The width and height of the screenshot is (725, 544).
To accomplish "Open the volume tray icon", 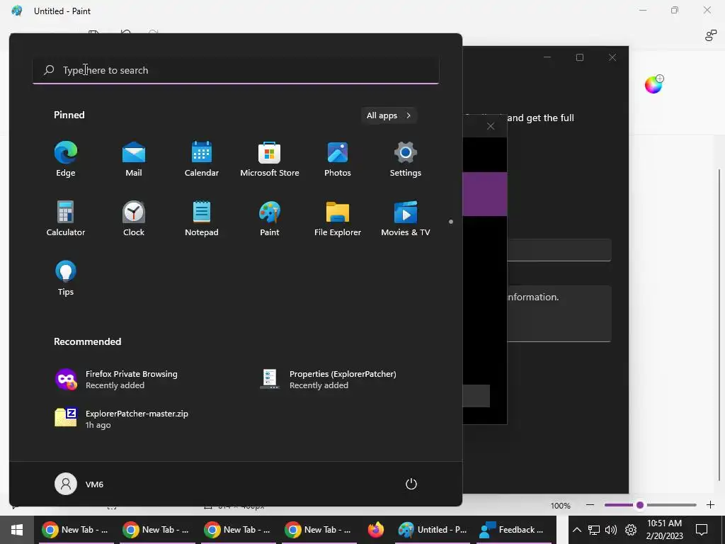I will click(611, 530).
